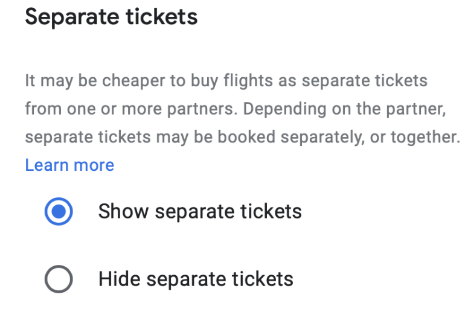Click the 'booked separately, or together' text line

(242, 137)
